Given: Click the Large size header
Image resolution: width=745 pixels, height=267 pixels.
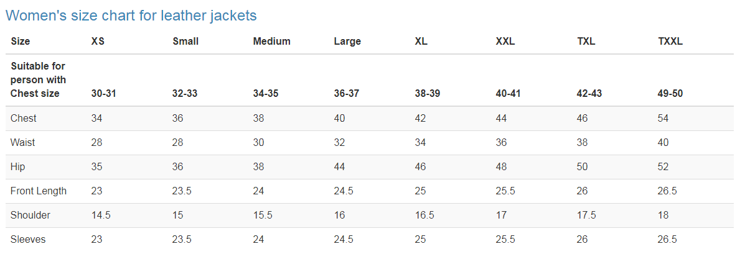Looking at the screenshot, I should click(347, 42).
